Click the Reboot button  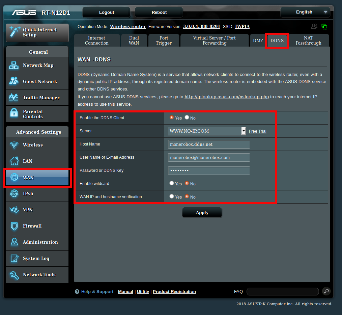pos(159,12)
